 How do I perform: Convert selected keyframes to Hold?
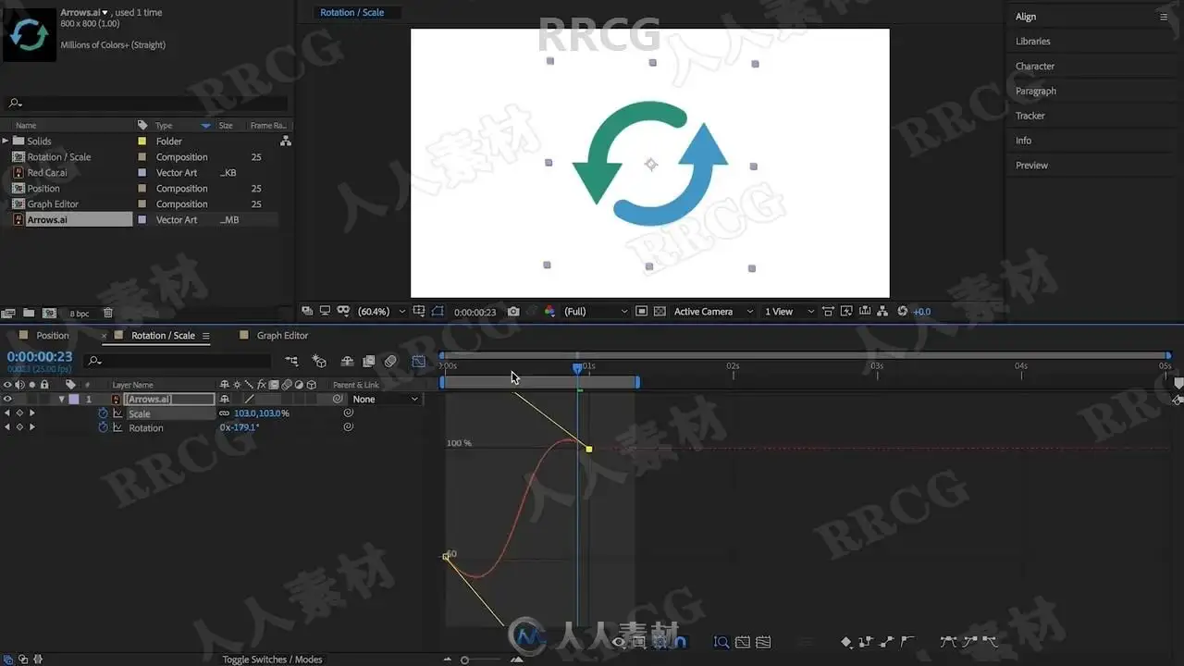pyautogui.click(x=866, y=641)
